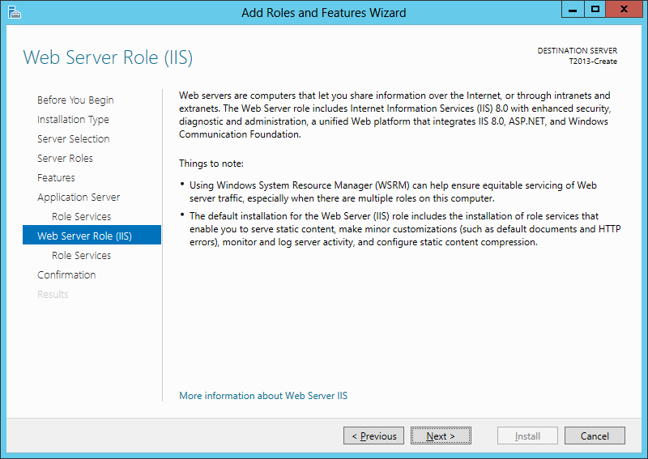Open Role Services under Application Server
The height and width of the screenshot is (459, 648).
[x=81, y=217]
